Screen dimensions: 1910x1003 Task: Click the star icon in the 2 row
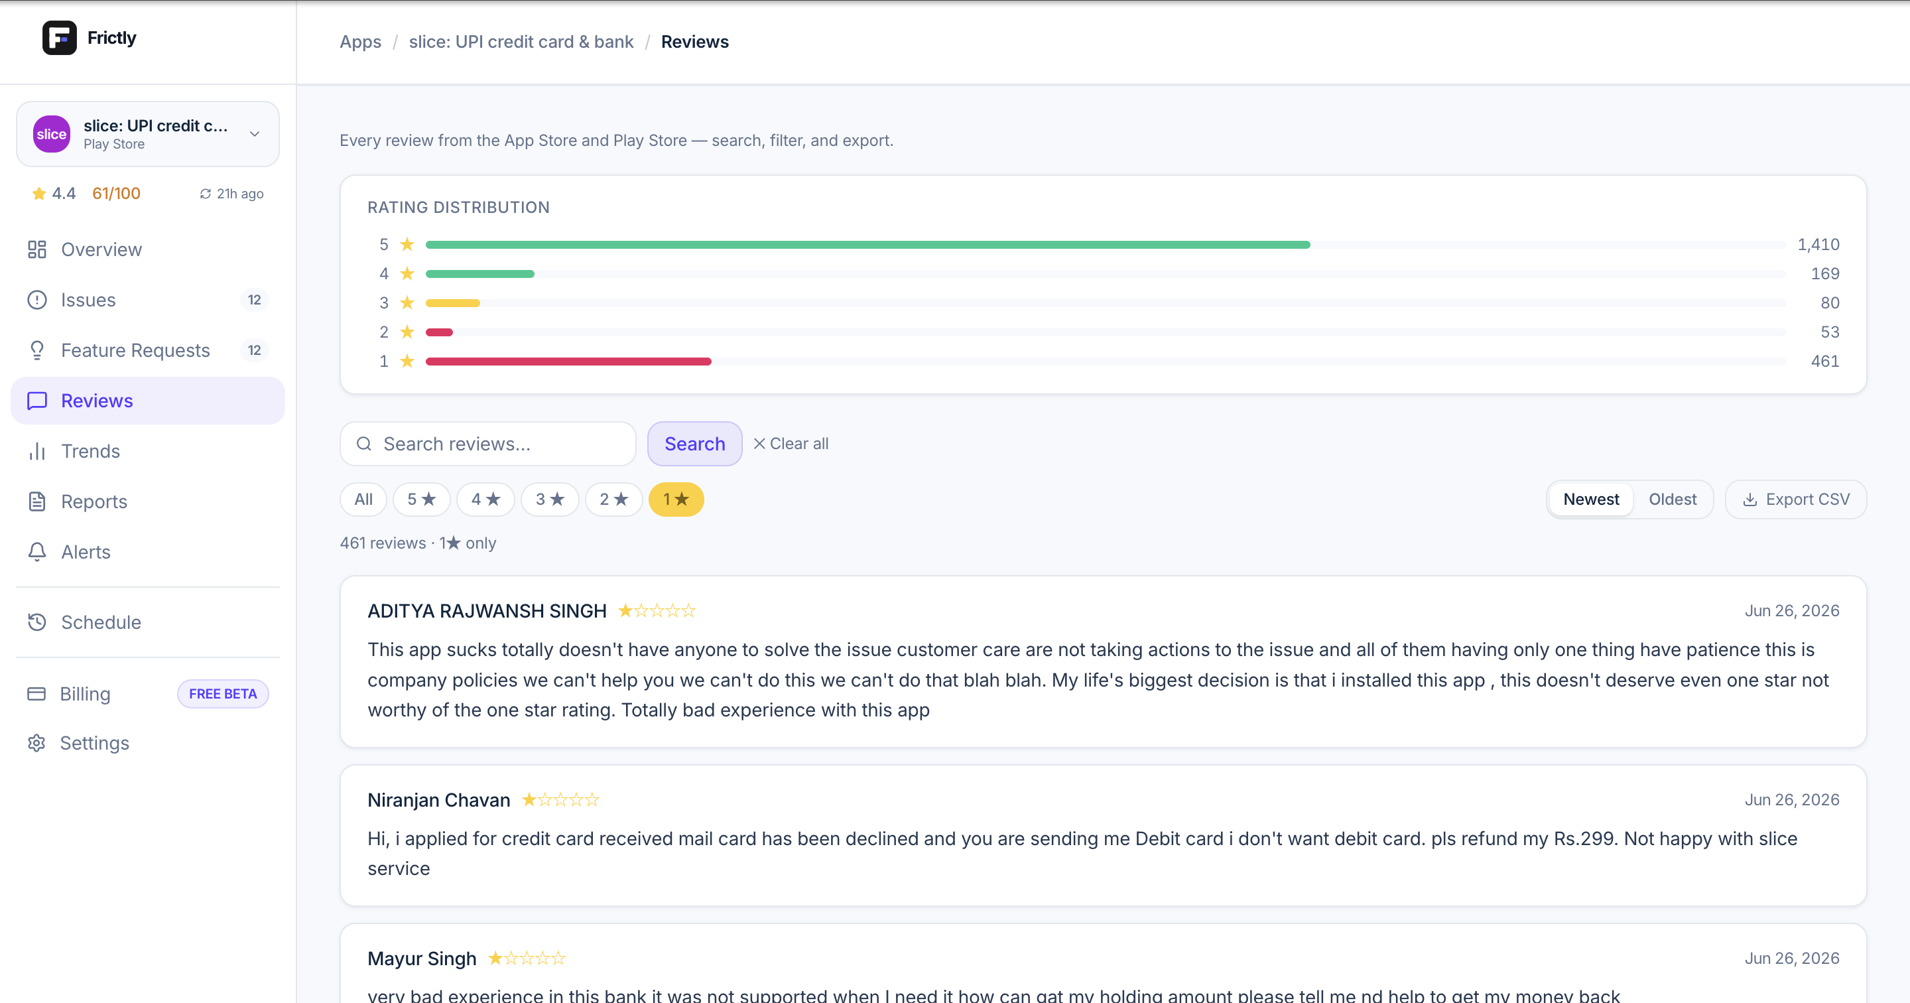click(x=407, y=332)
